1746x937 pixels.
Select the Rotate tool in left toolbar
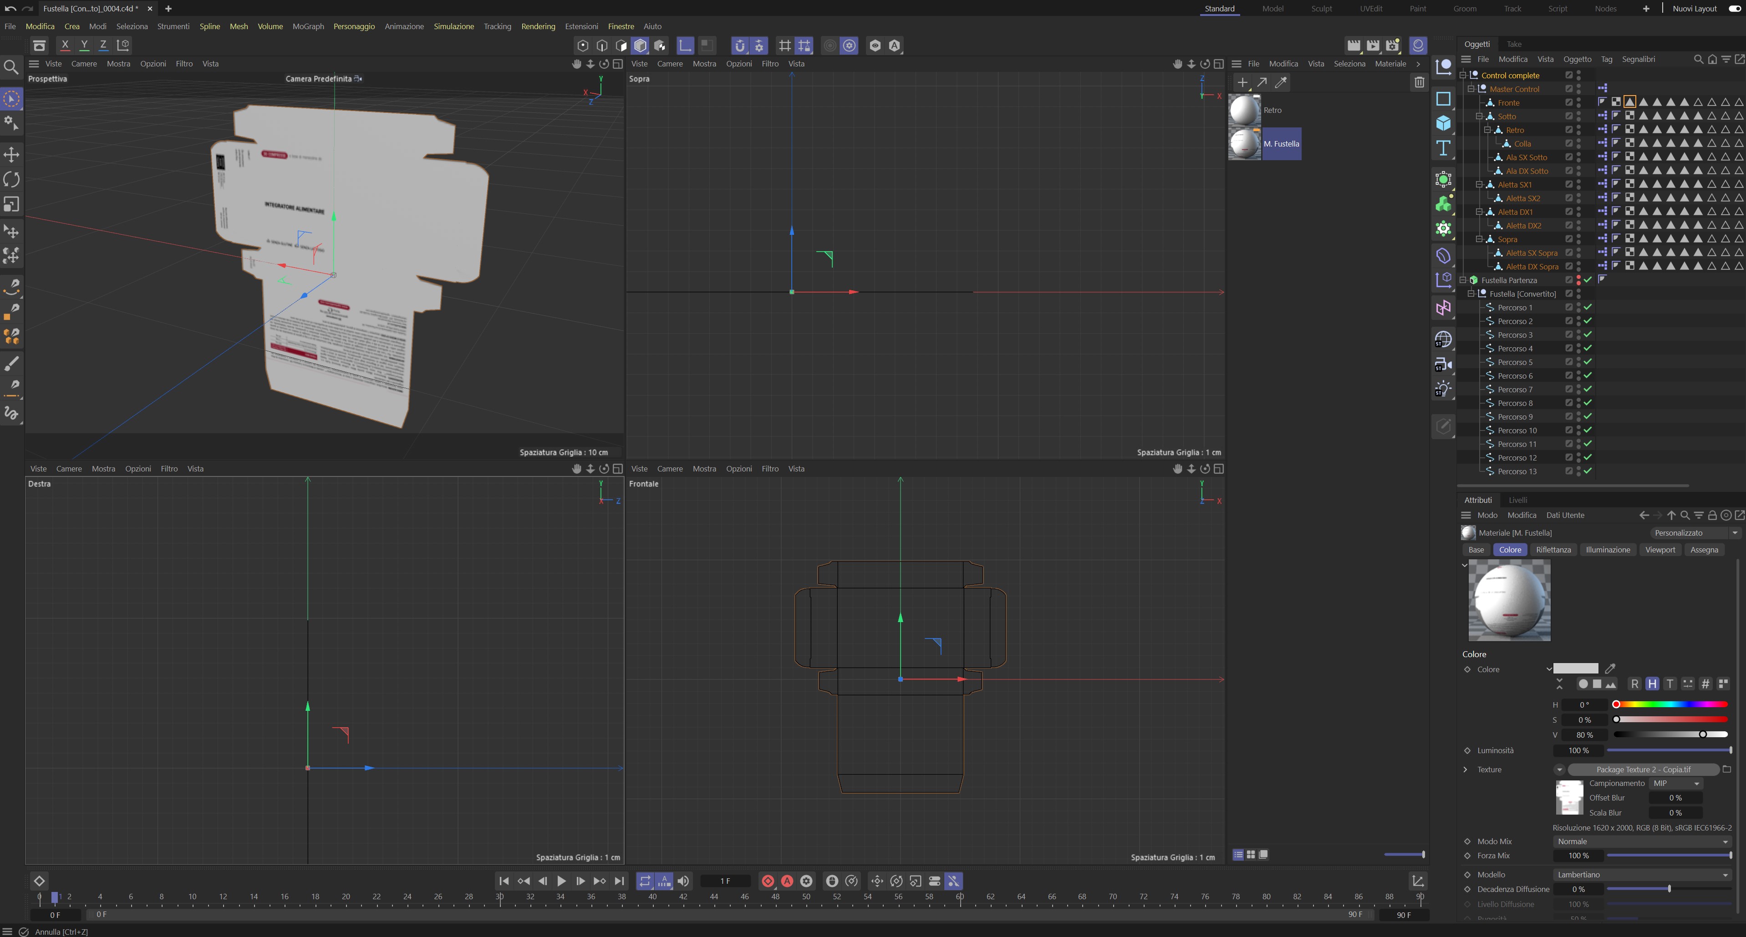[11, 180]
